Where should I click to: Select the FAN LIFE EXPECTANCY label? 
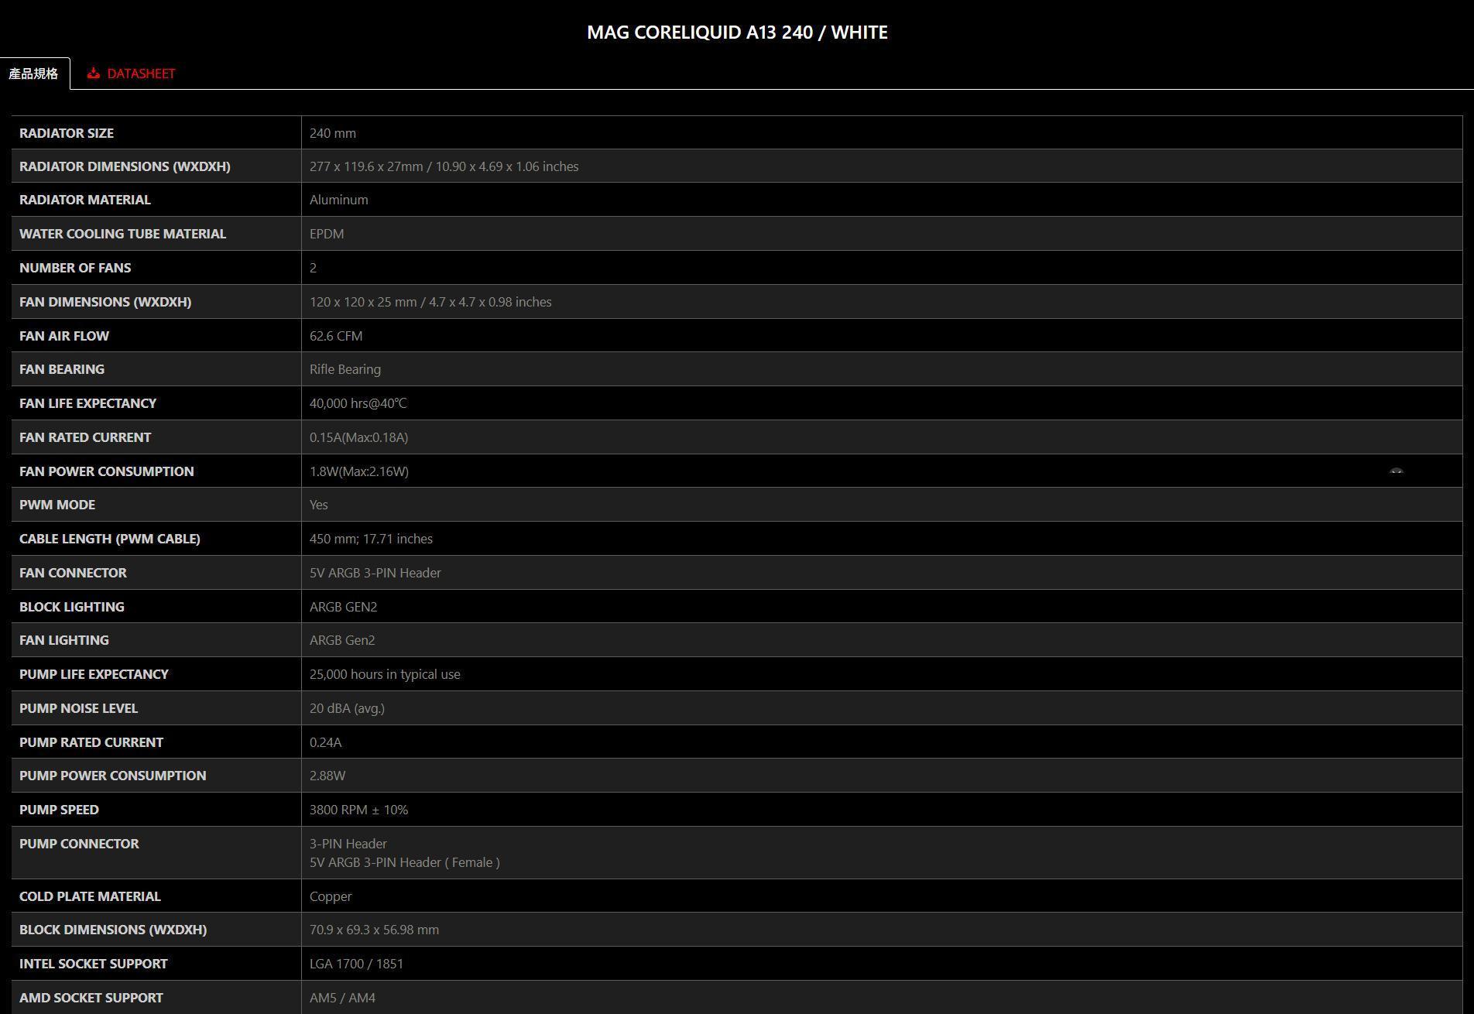(x=87, y=403)
